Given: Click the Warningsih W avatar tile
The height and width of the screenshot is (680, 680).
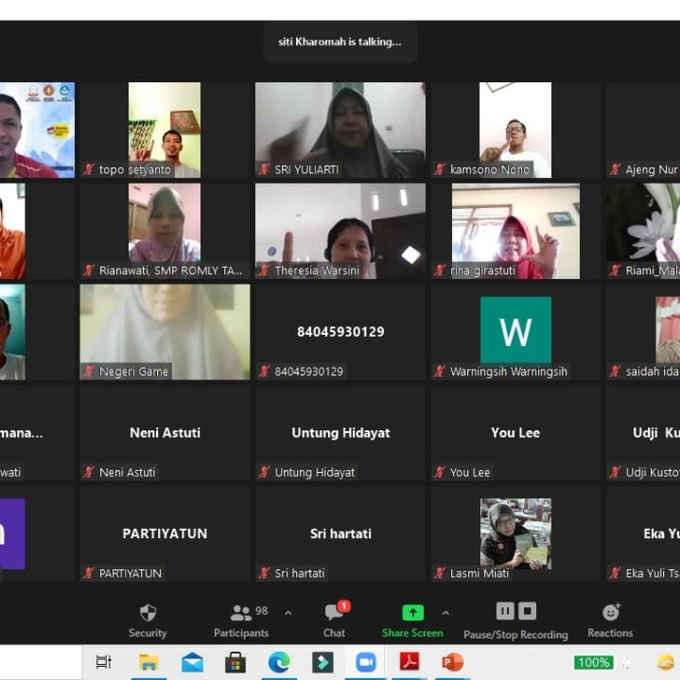Looking at the screenshot, I should (x=515, y=331).
